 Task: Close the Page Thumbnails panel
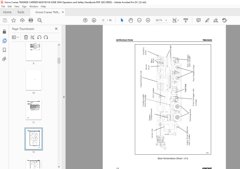[x=56, y=29]
